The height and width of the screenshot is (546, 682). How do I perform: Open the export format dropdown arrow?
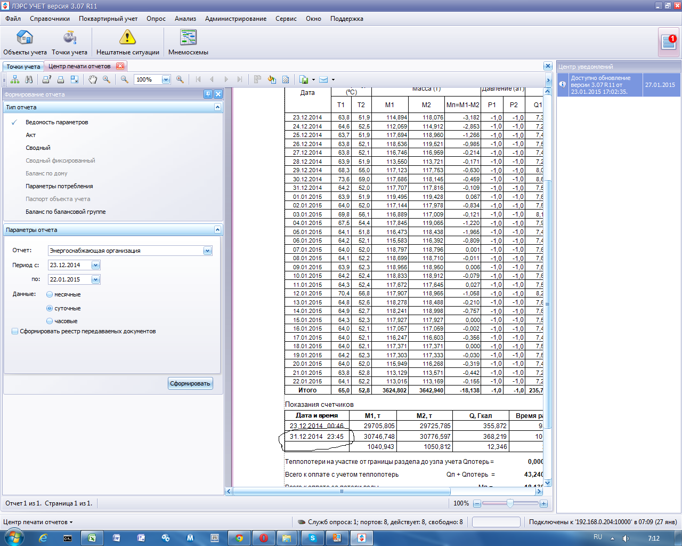313,80
